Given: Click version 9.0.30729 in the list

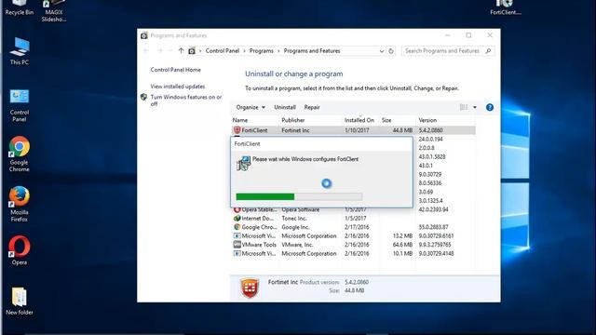Looking at the screenshot, I should (430, 174).
